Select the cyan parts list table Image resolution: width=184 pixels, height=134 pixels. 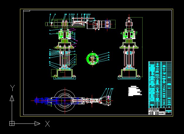[160, 85]
